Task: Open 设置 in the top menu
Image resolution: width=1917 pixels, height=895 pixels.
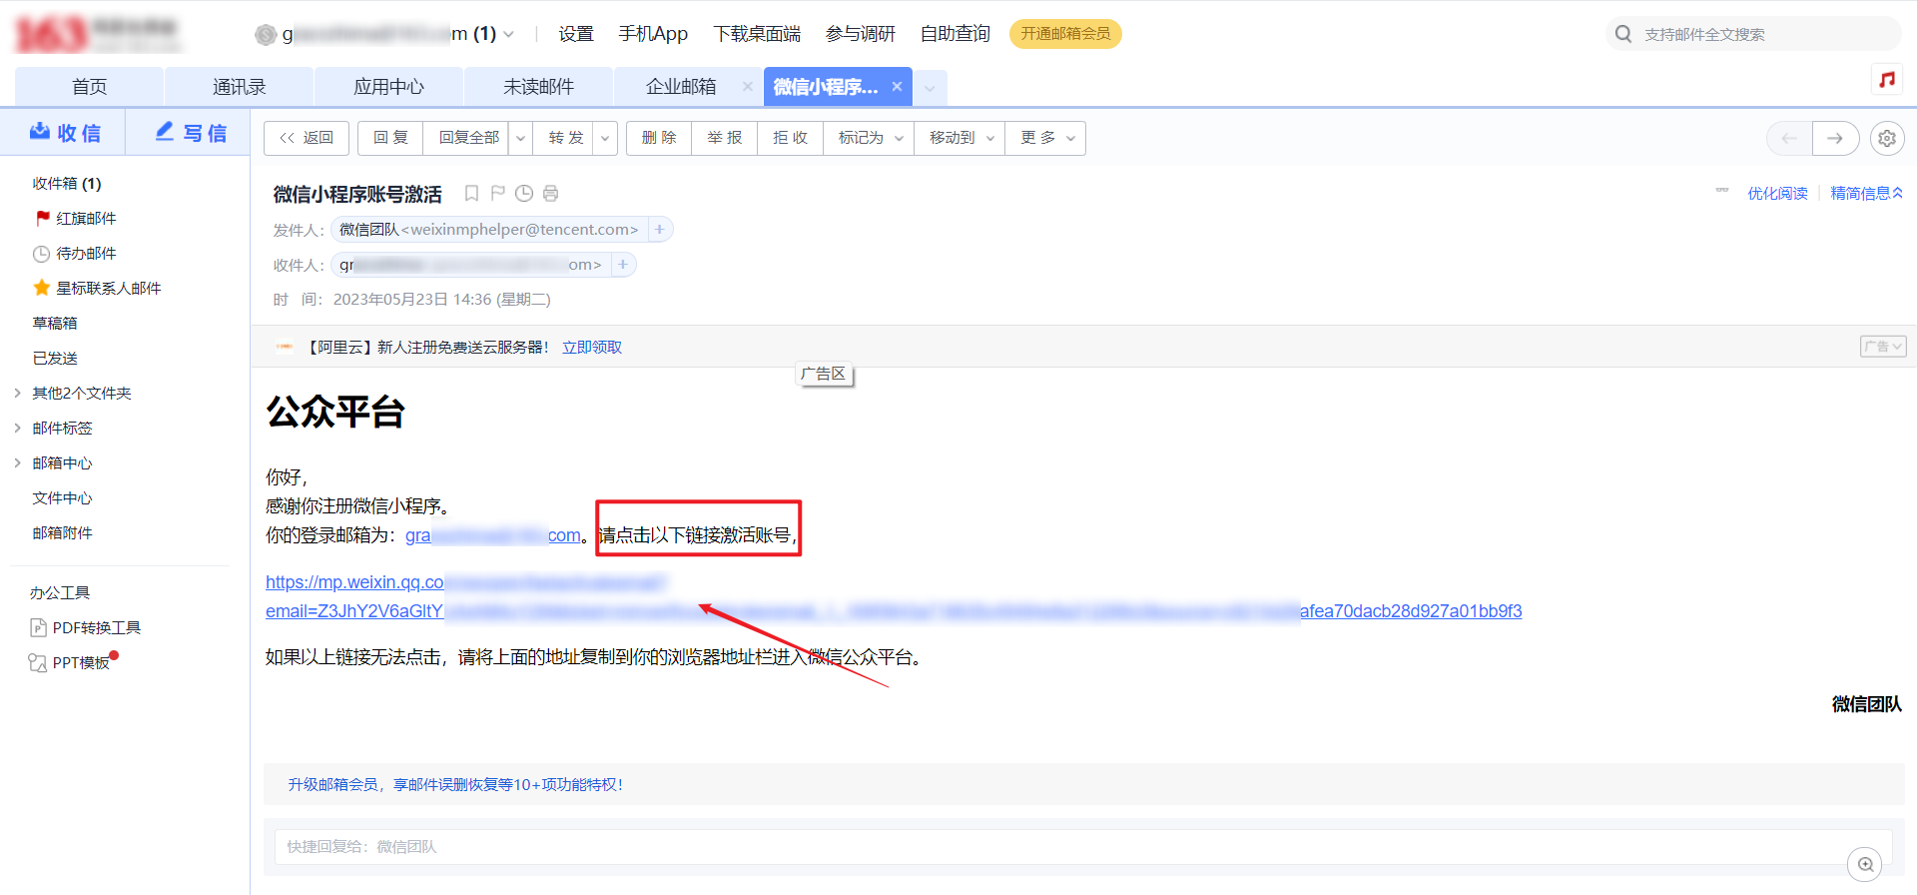Action: (576, 34)
